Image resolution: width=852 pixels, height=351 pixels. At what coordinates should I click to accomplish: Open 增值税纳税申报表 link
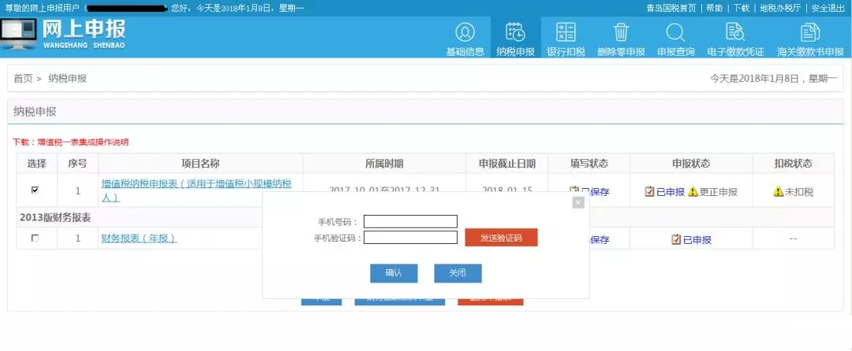[x=196, y=190]
